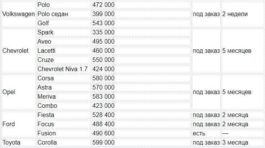Image resolution: width=265 pixels, height=148 pixels.
Task: Click the Fusion availability cell есть
Action: pyautogui.click(x=206, y=133)
